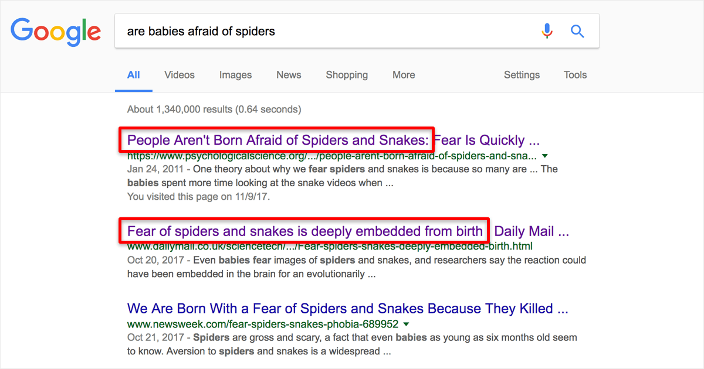Click the psychologicalscience.org green URL

click(331, 156)
